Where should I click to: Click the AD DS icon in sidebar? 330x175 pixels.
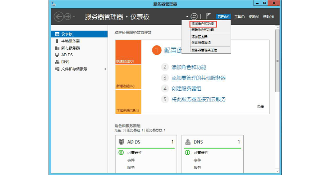click(x=57, y=55)
